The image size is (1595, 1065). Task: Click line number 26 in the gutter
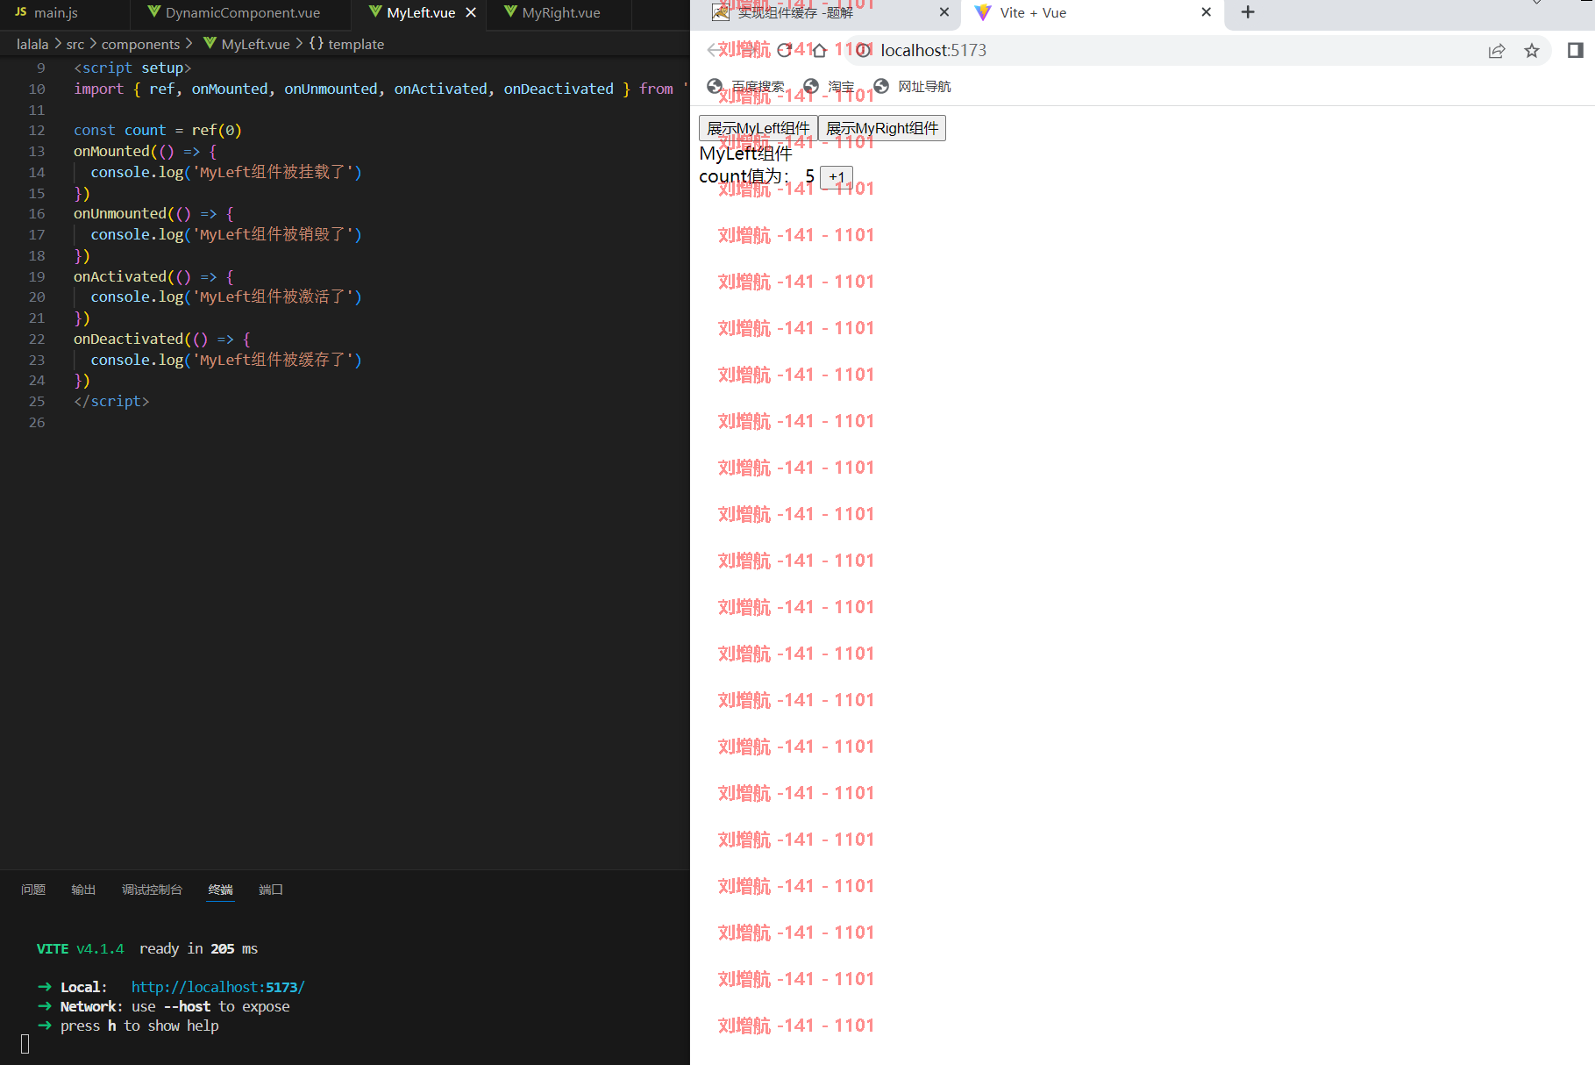[37, 422]
